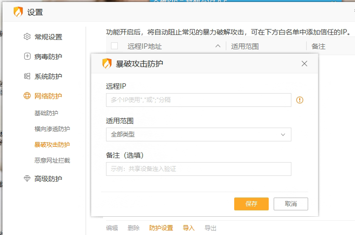This screenshot has width=355, height=235.
Task: Click the diamond icon for 高级防护
Action: [27, 179]
